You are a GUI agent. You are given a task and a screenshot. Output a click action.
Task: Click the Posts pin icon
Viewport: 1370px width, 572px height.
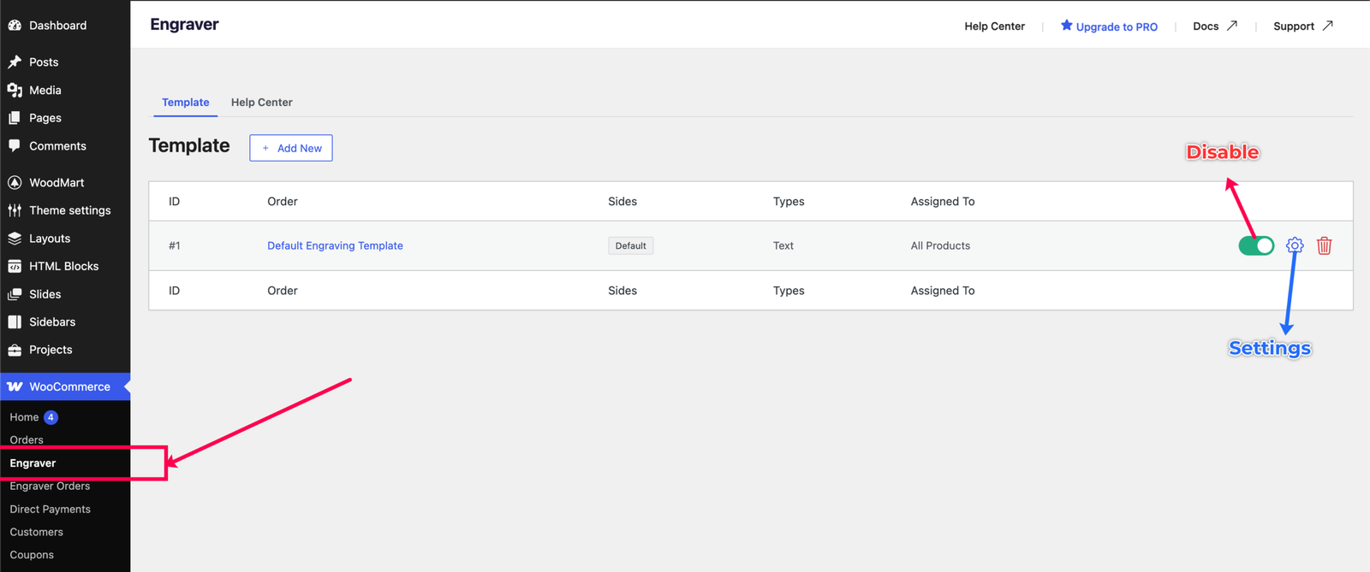point(15,62)
